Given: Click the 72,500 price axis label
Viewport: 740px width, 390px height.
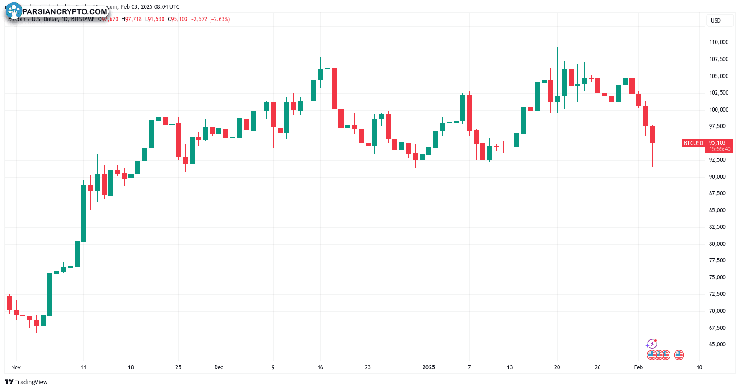Looking at the screenshot, I should (x=717, y=294).
